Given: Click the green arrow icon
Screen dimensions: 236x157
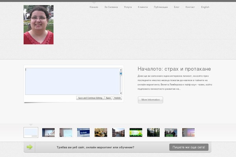Looking at the screenshot, I should (29, 147).
